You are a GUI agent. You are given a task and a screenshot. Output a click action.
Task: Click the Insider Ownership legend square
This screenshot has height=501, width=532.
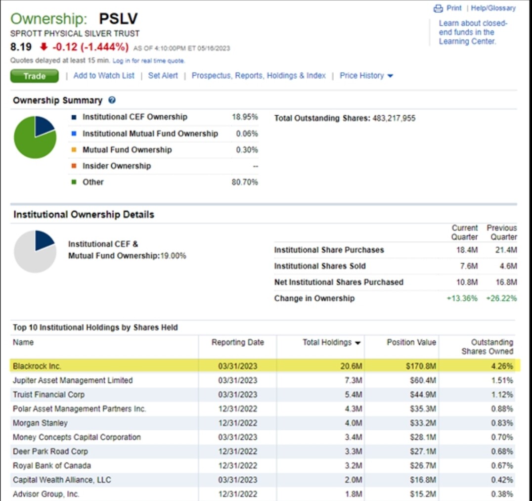click(x=74, y=166)
